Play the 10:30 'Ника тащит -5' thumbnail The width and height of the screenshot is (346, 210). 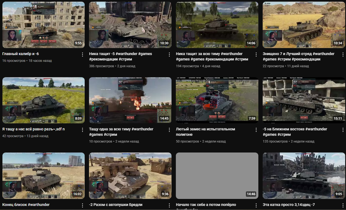130,25
